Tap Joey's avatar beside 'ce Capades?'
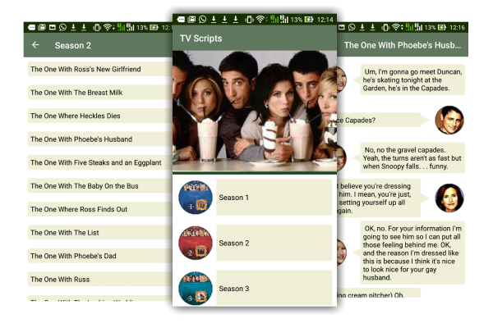Image resolution: width=493 pixels, height=328 pixels. point(449,120)
